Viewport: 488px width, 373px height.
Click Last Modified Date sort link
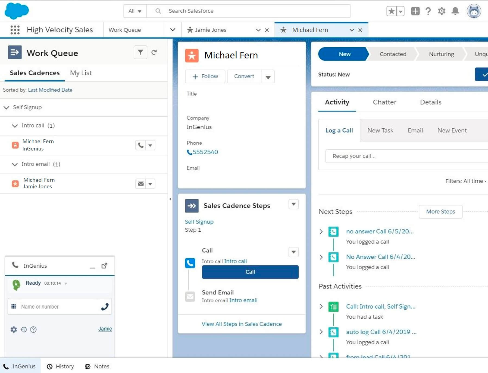pyautogui.click(x=50, y=90)
